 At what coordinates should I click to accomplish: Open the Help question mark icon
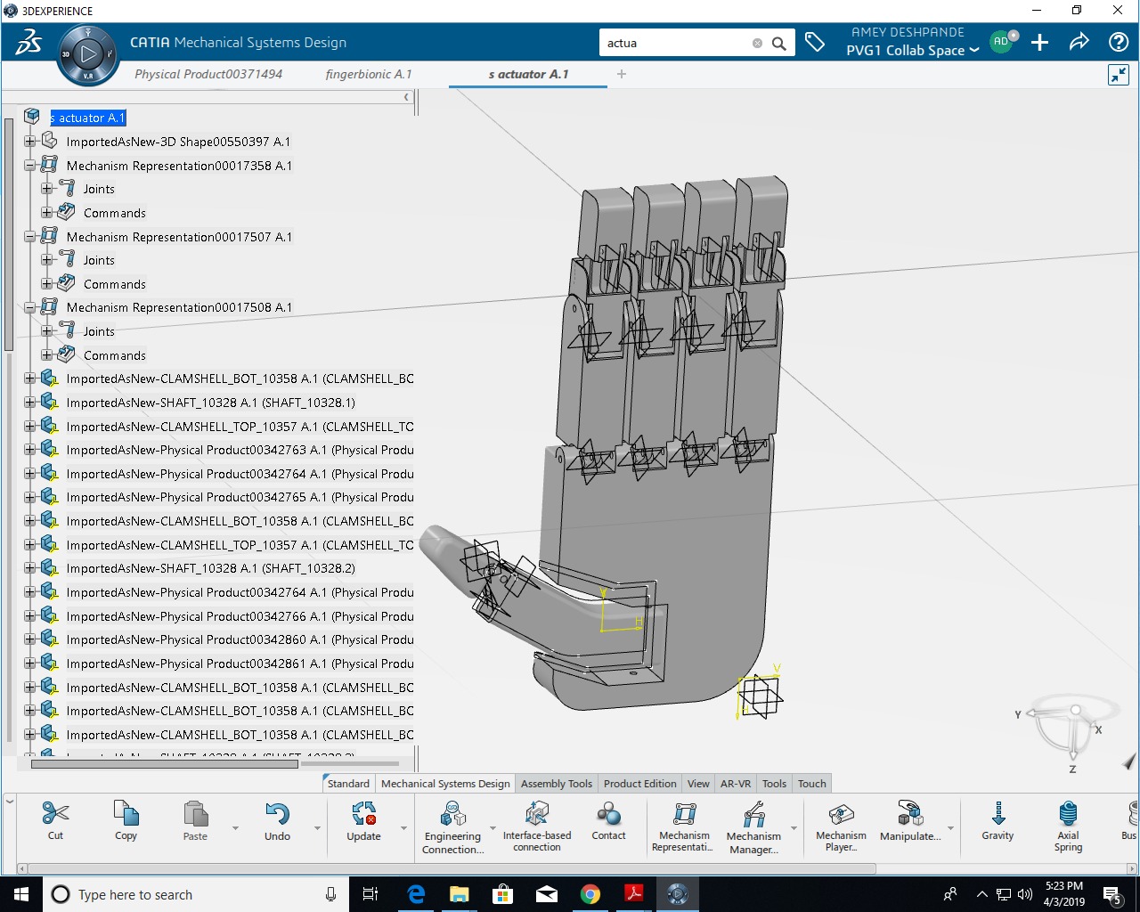(1119, 42)
